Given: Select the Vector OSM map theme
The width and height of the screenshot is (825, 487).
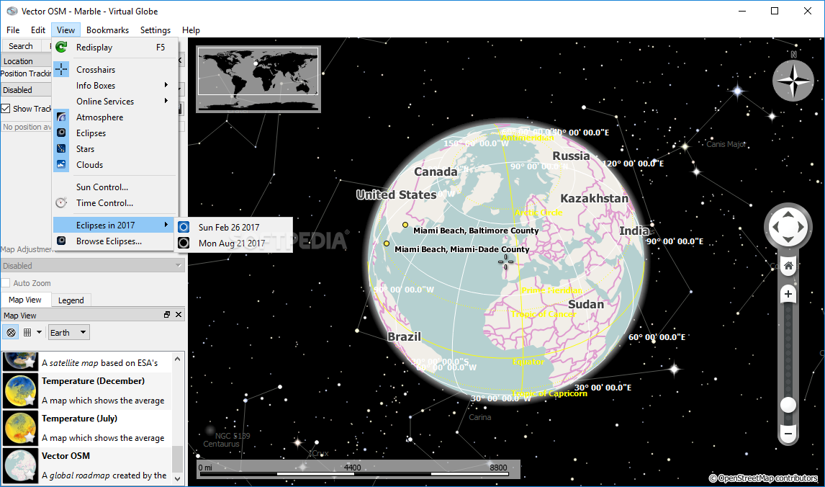Looking at the screenshot, I should click(87, 465).
